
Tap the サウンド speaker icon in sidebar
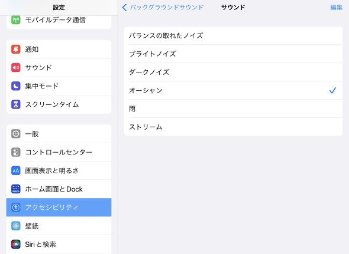(x=16, y=68)
